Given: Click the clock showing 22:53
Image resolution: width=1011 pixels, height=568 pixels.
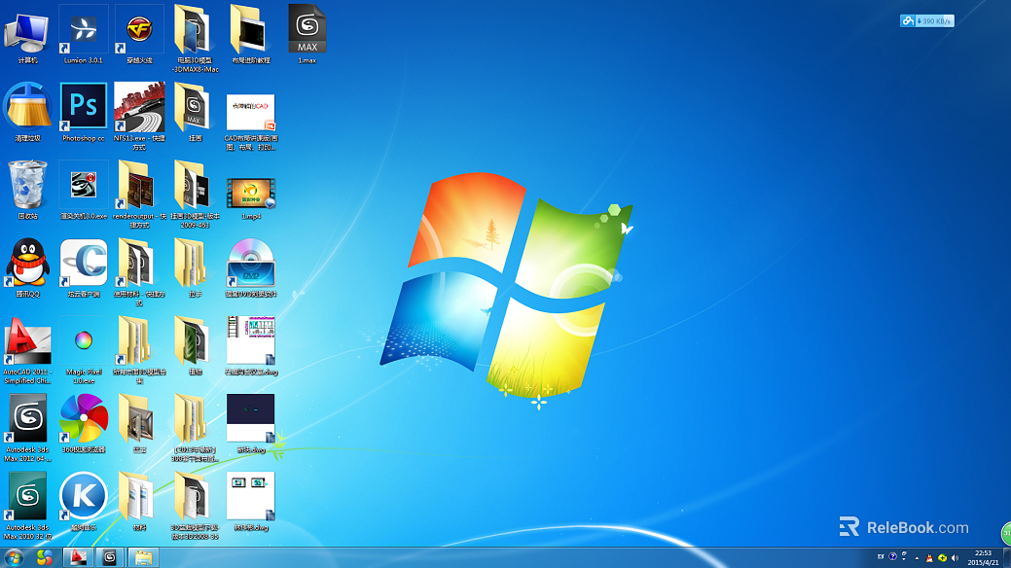Looking at the screenshot, I should 983,557.
